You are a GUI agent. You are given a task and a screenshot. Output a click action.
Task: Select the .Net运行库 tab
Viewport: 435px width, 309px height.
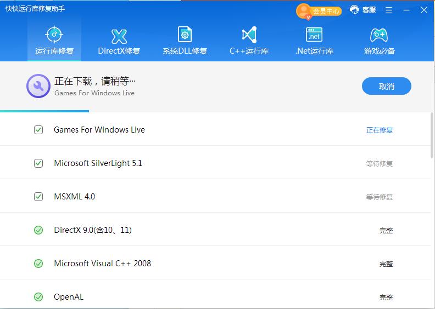[x=314, y=40]
